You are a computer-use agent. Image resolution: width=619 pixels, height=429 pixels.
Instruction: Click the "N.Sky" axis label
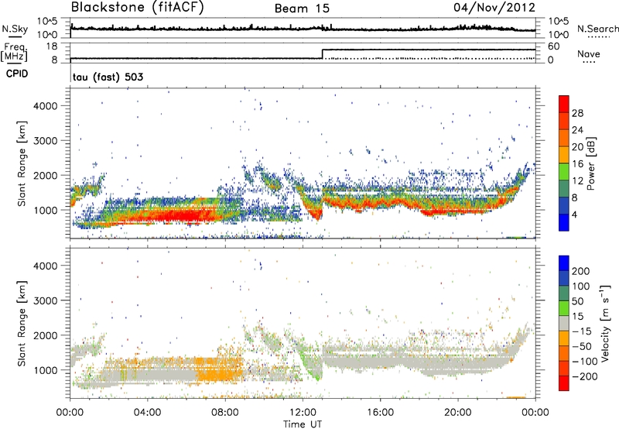point(15,29)
